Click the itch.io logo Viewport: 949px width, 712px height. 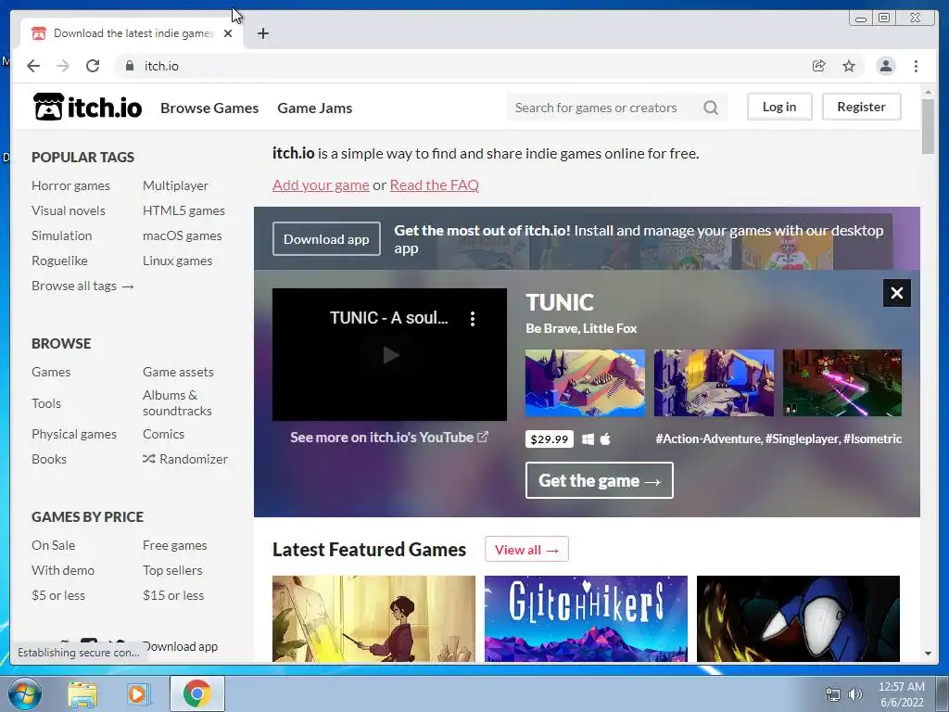87,108
